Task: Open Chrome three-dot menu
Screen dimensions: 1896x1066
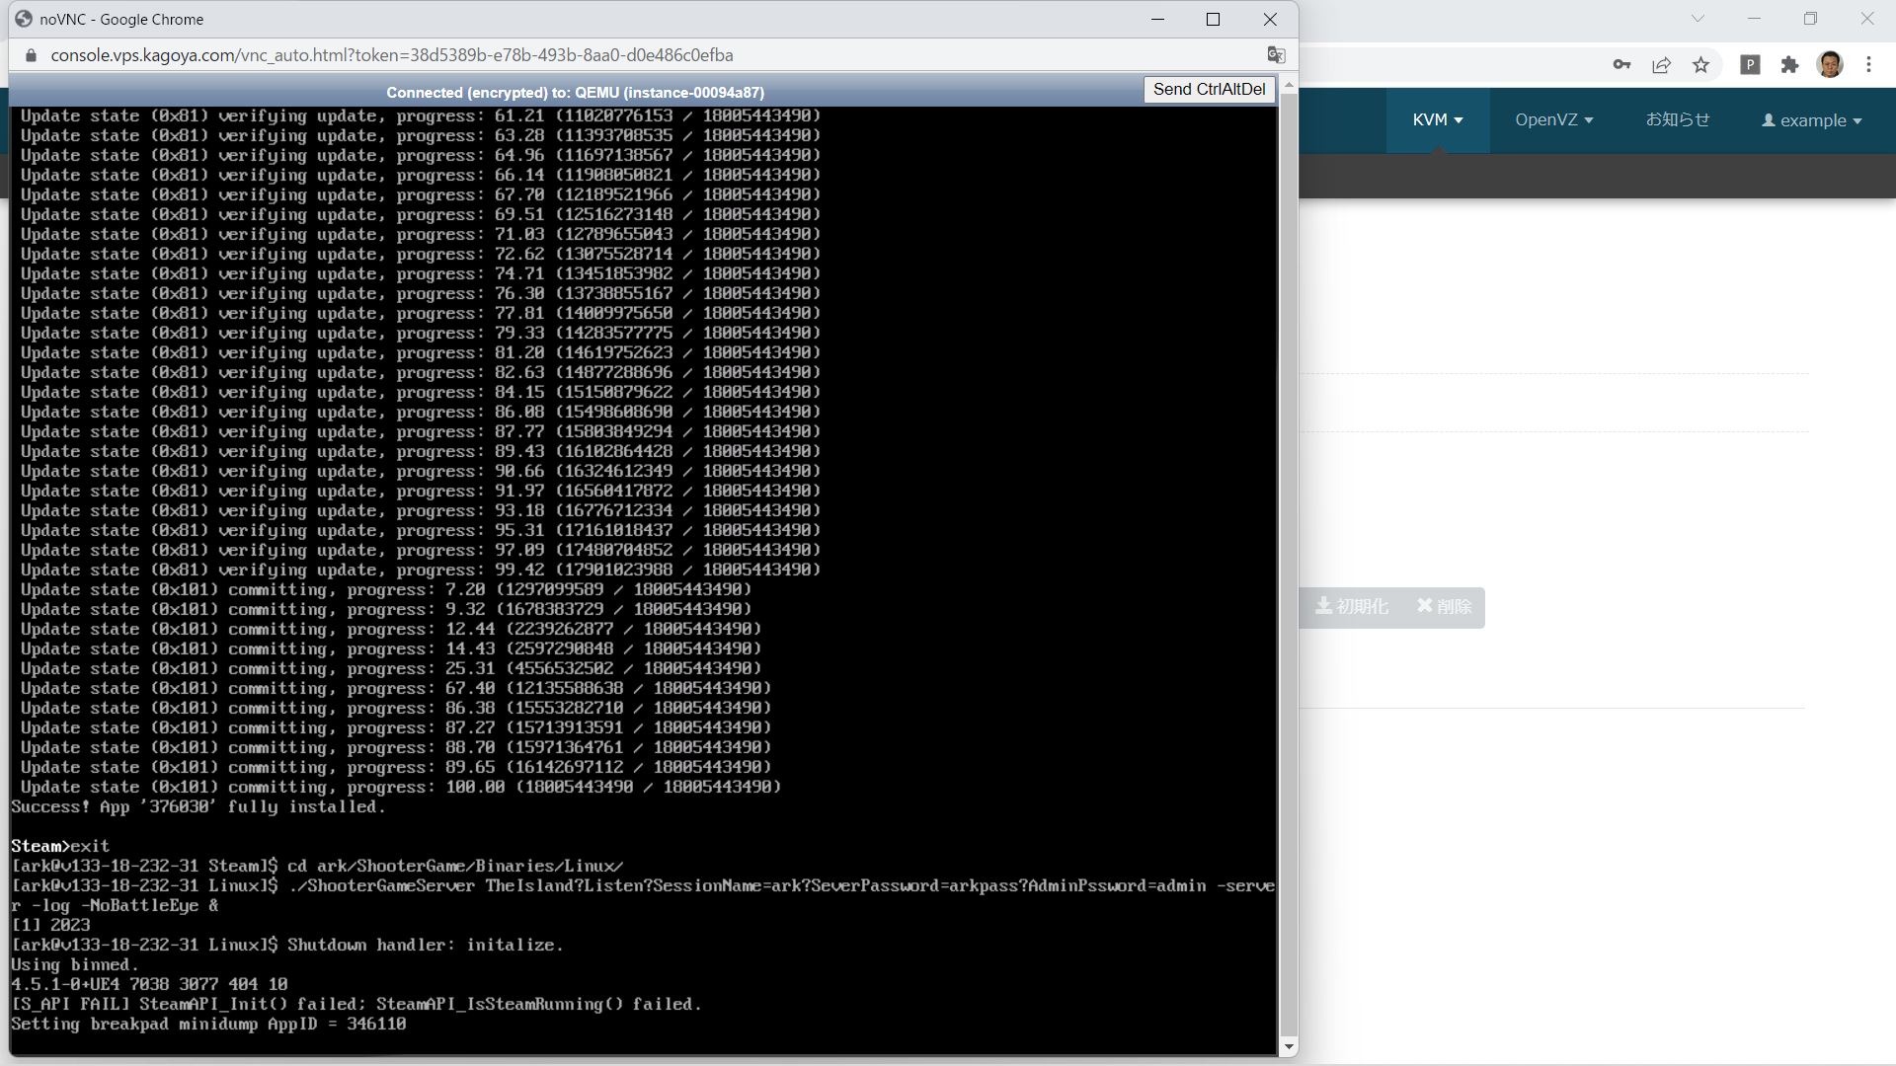Action: pos(1868,65)
